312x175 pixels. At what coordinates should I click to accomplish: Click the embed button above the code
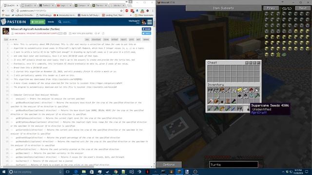click(115, 39)
